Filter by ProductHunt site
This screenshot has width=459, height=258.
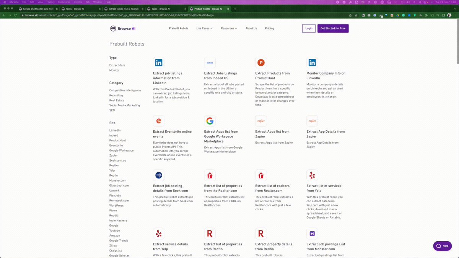[117, 141]
